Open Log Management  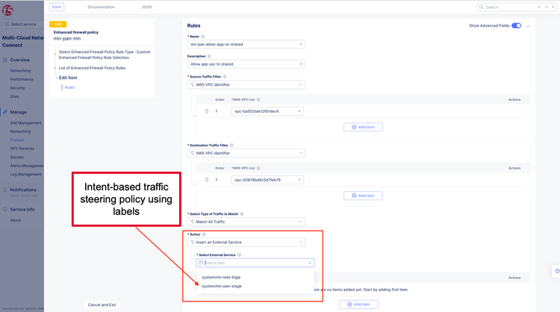coord(25,174)
